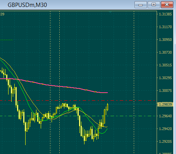The height and width of the screenshot is (154, 176).
Task: Click price scale value 1.30515
Action: click(166, 65)
